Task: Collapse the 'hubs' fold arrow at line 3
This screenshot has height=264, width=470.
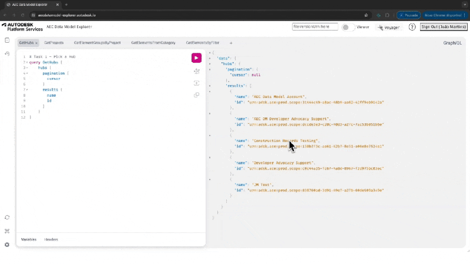Action: click(x=27, y=68)
